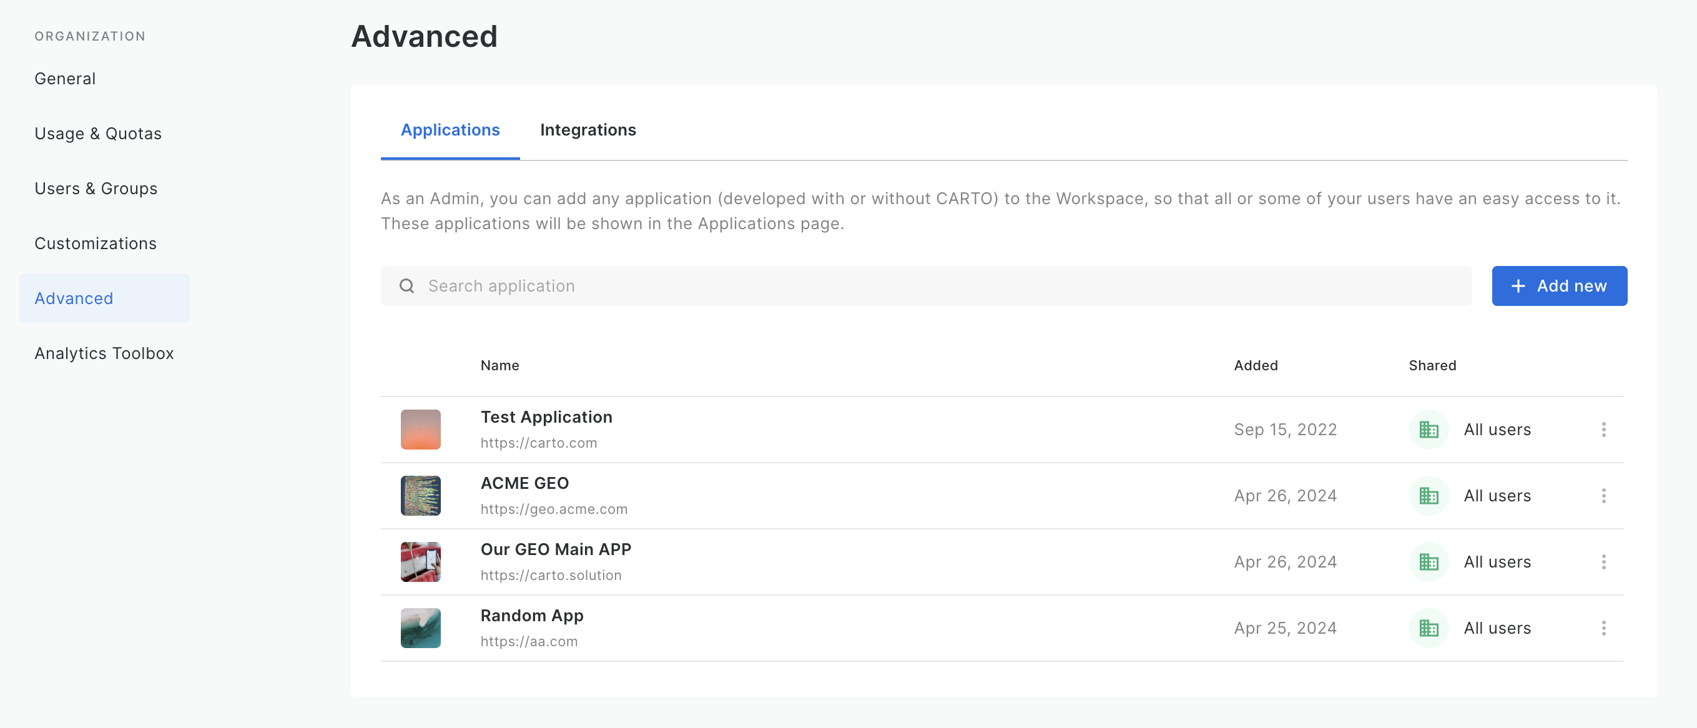The image size is (1697, 728).
Task: Open three-dot menu for ACME GEO
Action: [x=1603, y=496]
